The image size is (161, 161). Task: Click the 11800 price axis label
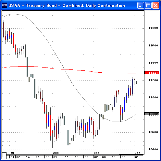point(153,28)
